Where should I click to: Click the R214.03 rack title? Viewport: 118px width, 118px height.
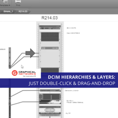(50, 18)
